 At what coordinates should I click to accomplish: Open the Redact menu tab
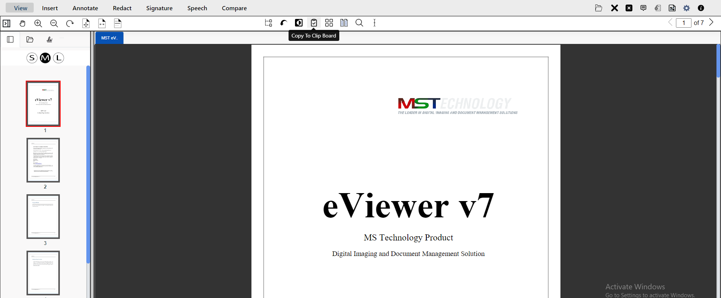[122, 8]
